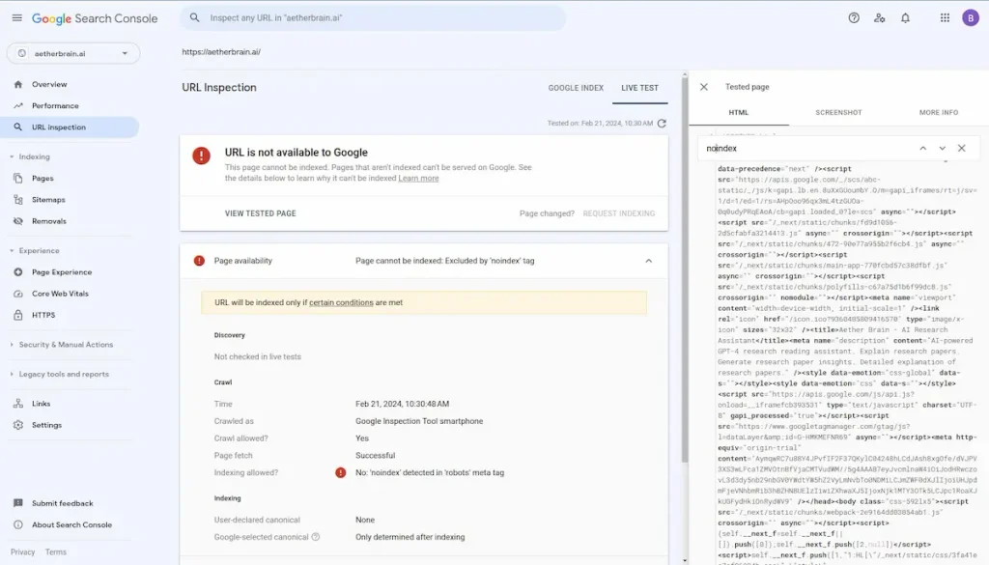Open the users and permissions icon
The image size is (989, 565).
(x=879, y=17)
